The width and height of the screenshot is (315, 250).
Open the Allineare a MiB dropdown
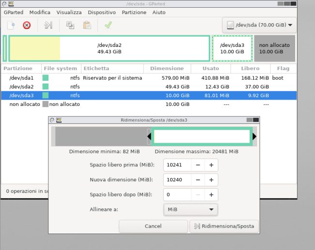tap(190, 209)
